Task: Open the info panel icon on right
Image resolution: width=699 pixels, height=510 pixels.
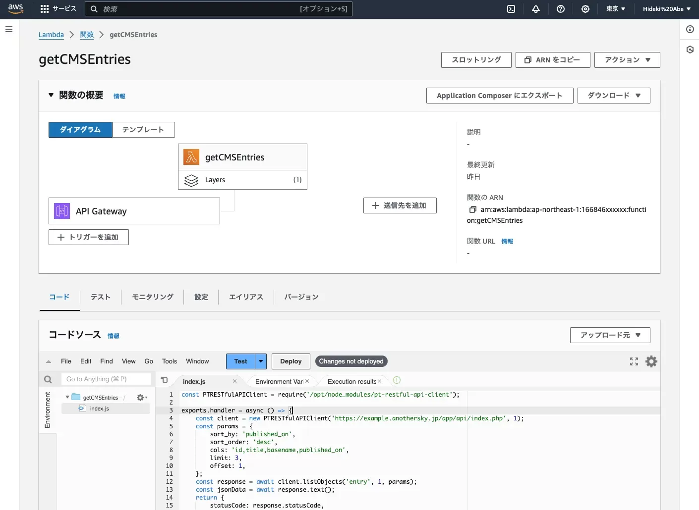Action: coord(690,29)
